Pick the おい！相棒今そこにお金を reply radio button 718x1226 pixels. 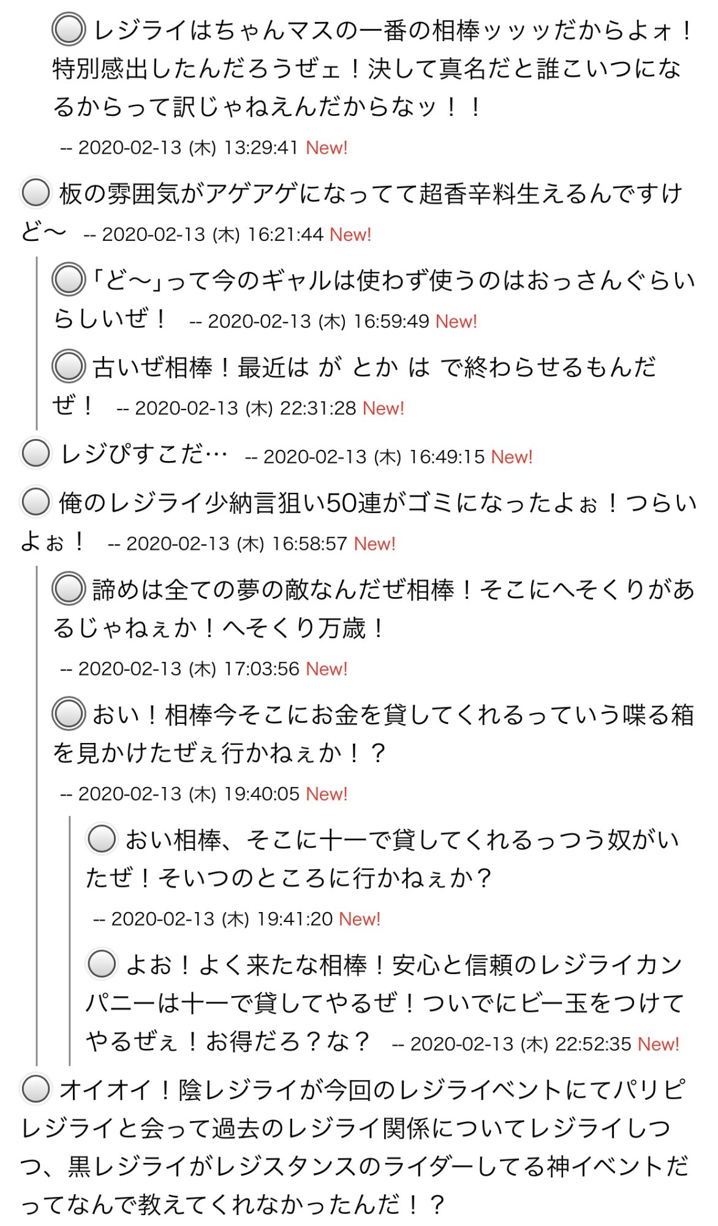pos(68,714)
